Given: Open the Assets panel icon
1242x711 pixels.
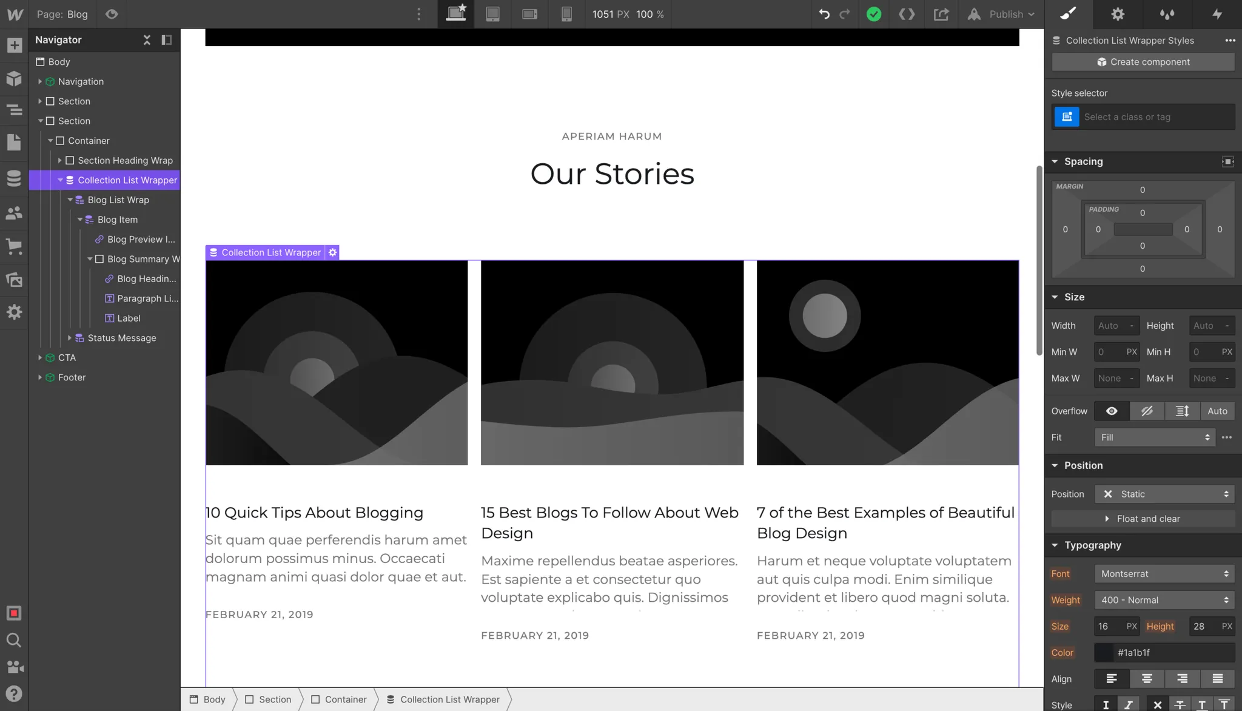Looking at the screenshot, I should point(14,280).
